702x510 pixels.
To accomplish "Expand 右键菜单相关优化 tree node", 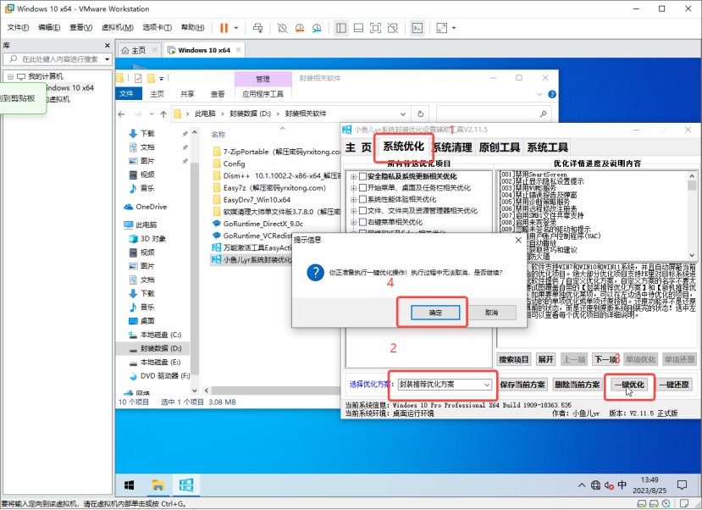I will tap(354, 222).
